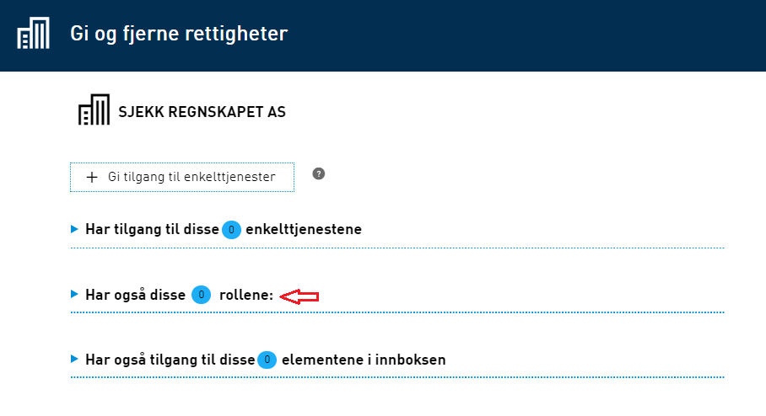
Task: Click the red arrow annotation
Action: click(x=299, y=296)
